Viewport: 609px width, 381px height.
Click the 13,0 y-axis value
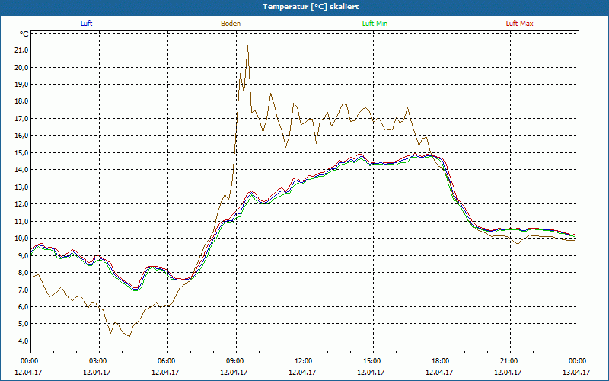(x=22, y=187)
